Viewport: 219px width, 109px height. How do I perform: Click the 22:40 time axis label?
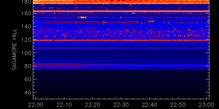click(x=149, y=105)
